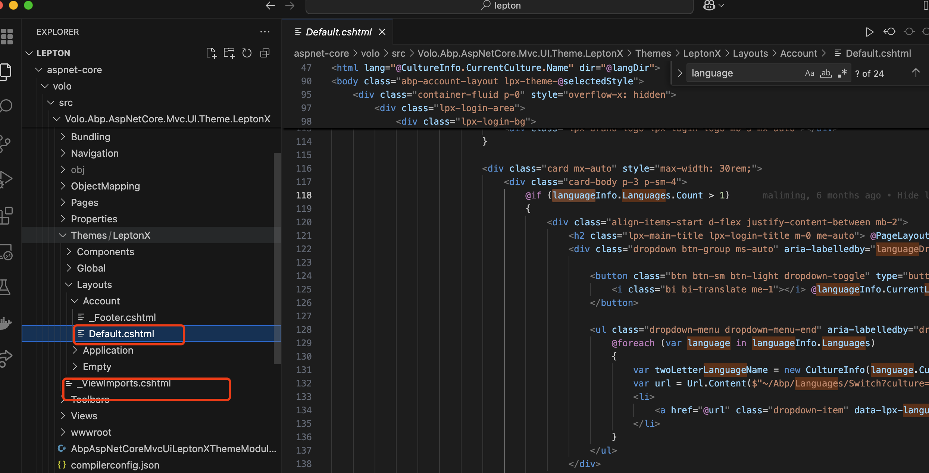Expand the Bundling folder
Image resolution: width=929 pixels, height=473 pixels.
click(90, 137)
